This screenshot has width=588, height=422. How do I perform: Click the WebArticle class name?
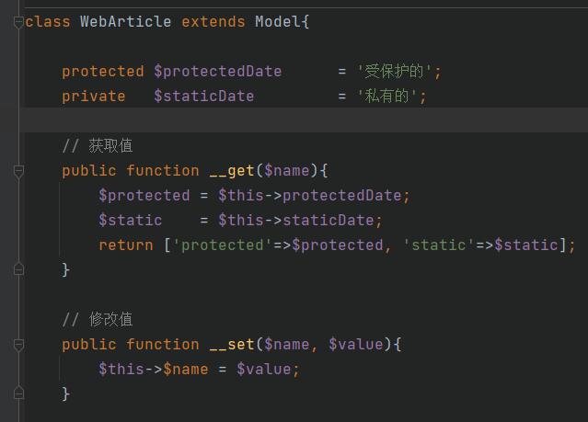(x=125, y=21)
